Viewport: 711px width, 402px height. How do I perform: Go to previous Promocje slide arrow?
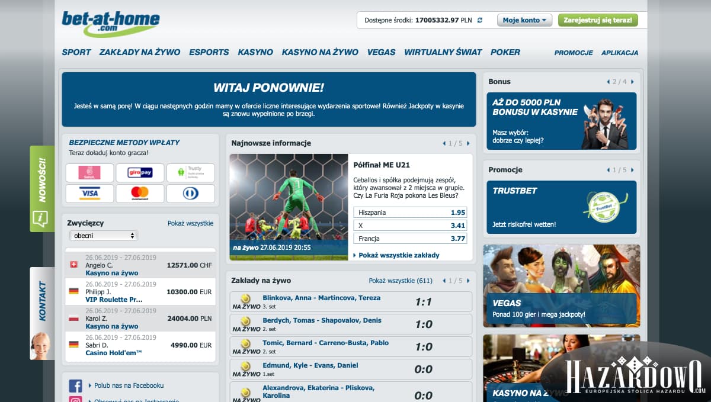[x=608, y=170]
